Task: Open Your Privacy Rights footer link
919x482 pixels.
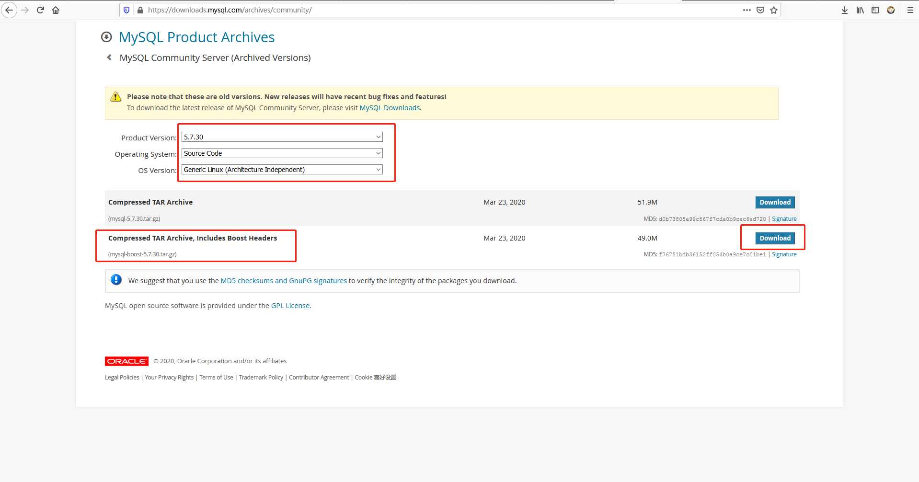Action: click(x=169, y=378)
